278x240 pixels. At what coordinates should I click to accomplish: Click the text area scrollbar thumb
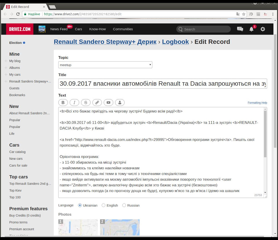[265, 134]
